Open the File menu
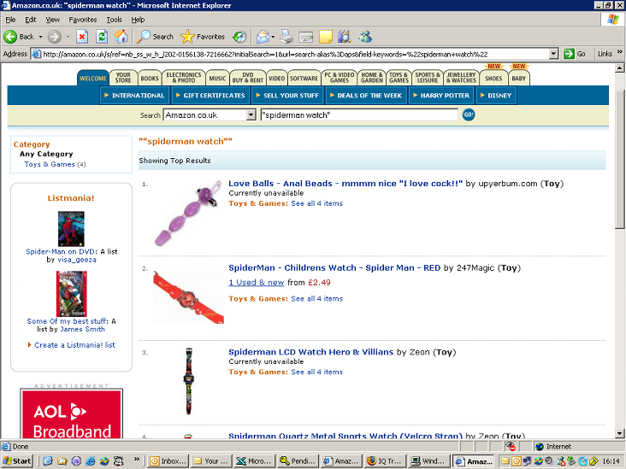Screen dimensions: 626x469 pyautogui.click(x=10, y=20)
